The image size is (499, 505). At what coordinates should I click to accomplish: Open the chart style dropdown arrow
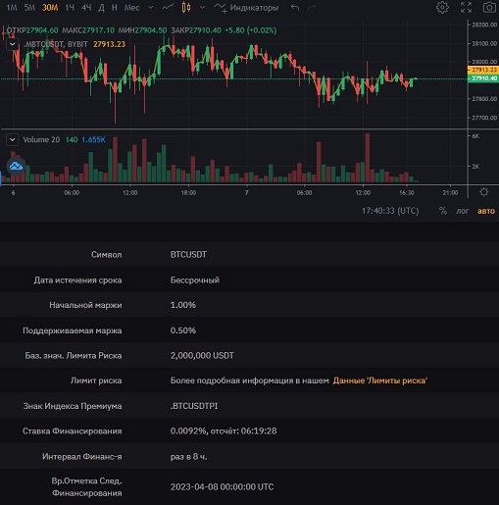[x=202, y=7]
